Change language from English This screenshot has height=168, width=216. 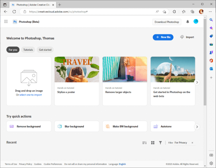click(122, 164)
